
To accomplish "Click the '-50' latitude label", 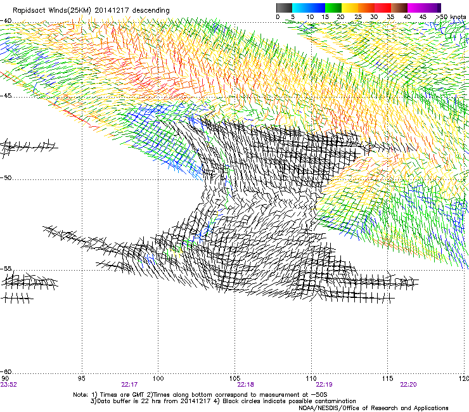I will click(6, 177).
